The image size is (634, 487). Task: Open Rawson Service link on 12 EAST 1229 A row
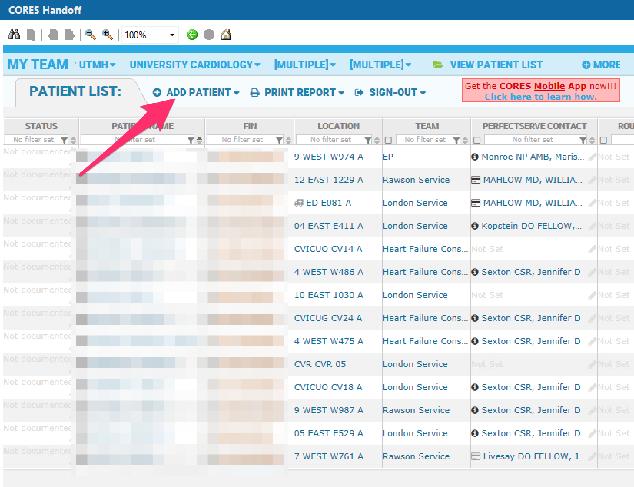(x=416, y=180)
